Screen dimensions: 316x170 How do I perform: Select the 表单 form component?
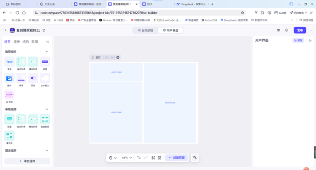[x=21, y=78]
